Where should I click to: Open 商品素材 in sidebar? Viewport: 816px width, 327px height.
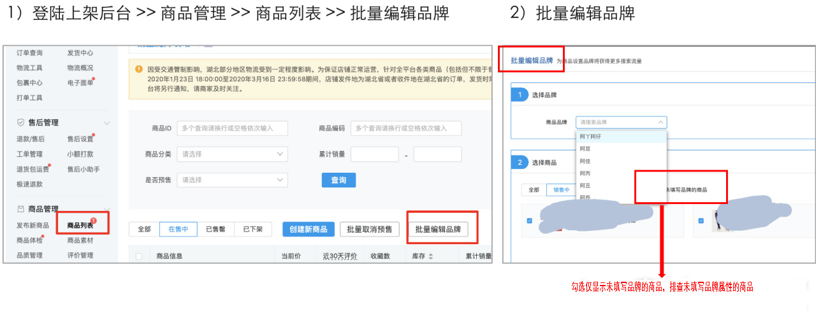pyautogui.click(x=80, y=240)
